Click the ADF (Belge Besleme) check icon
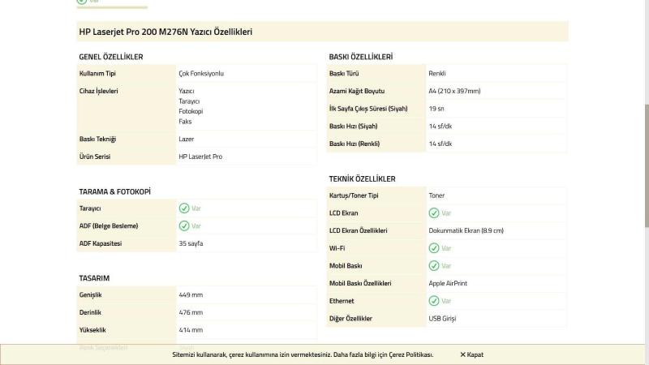Image resolution: width=649 pixels, height=365 pixels. point(184,225)
